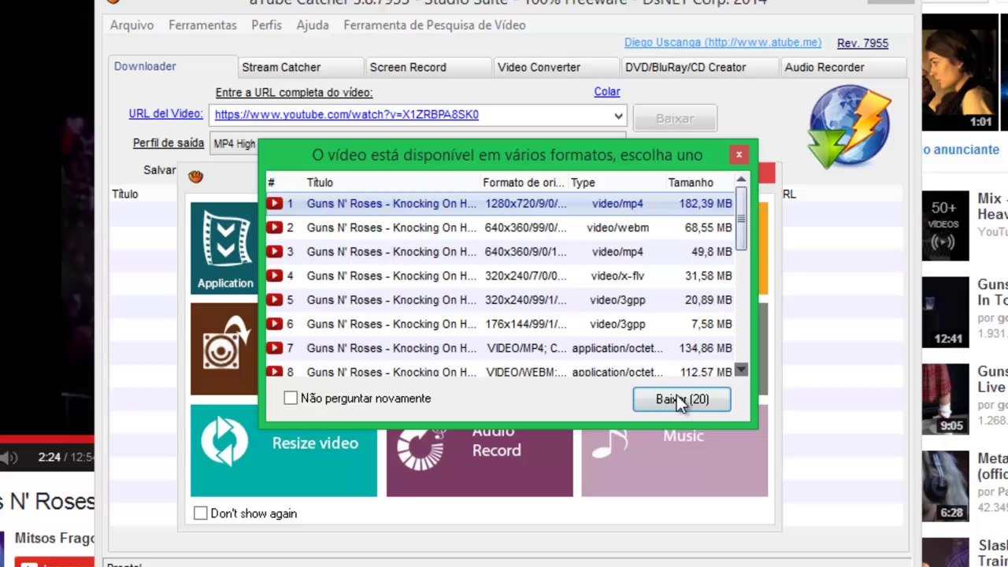
Task: Click the 'o anunciante' link on YouTube
Action: (961, 150)
